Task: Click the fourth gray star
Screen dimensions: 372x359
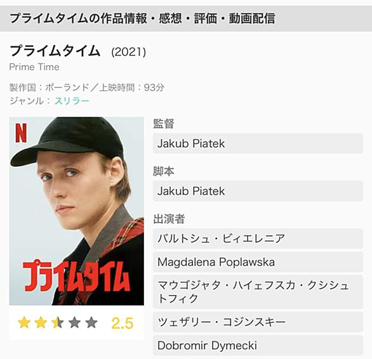Action: (74, 323)
